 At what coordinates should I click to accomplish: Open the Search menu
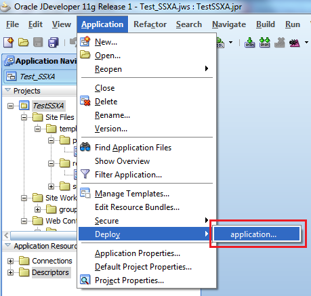pyautogui.click(x=189, y=24)
